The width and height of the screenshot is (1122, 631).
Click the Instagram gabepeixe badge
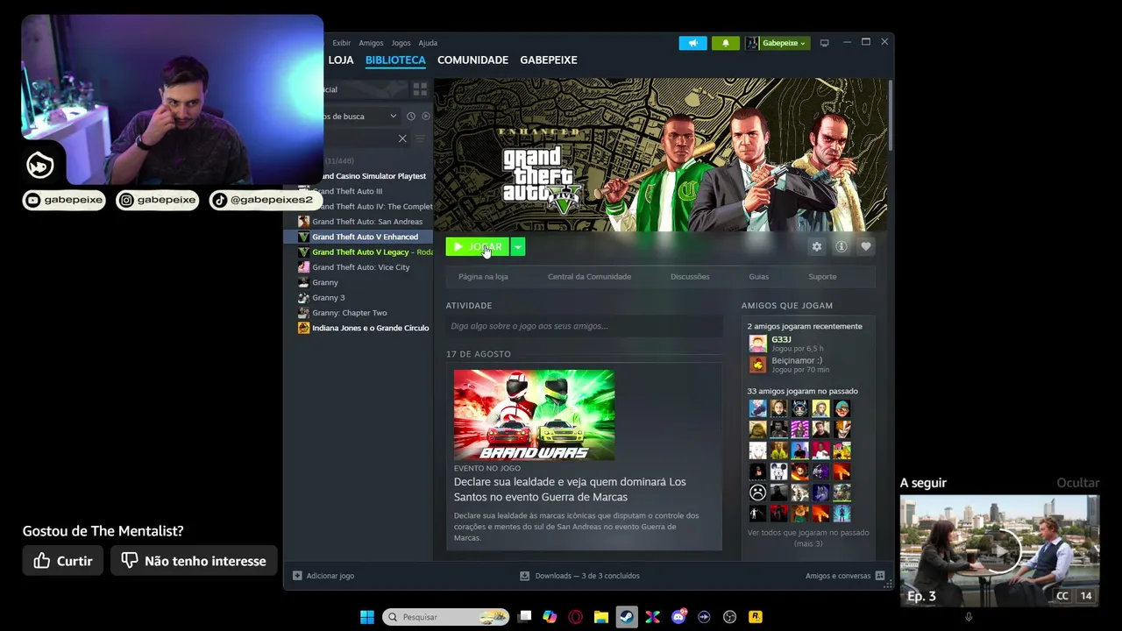(x=158, y=200)
